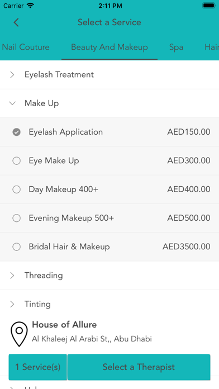Expand the Tinting category
The image size is (219, 389).
click(109, 304)
